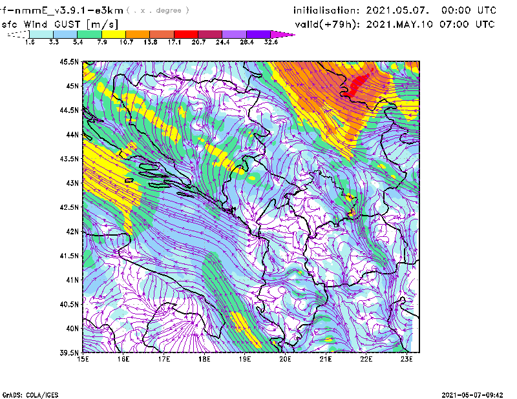Click the legend value "1.6"
Image resolution: width=517 pixels, height=399 pixels.
[30, 42]
